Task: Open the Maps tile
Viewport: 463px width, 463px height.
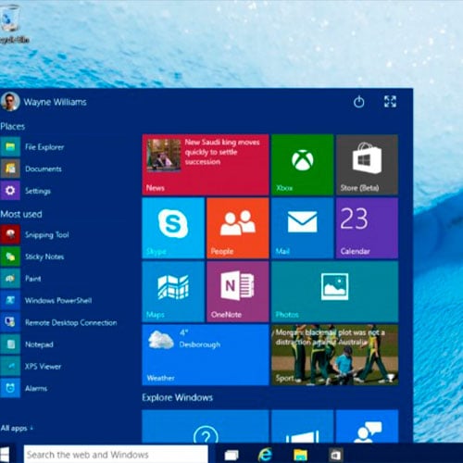Action: coord(173,292)
